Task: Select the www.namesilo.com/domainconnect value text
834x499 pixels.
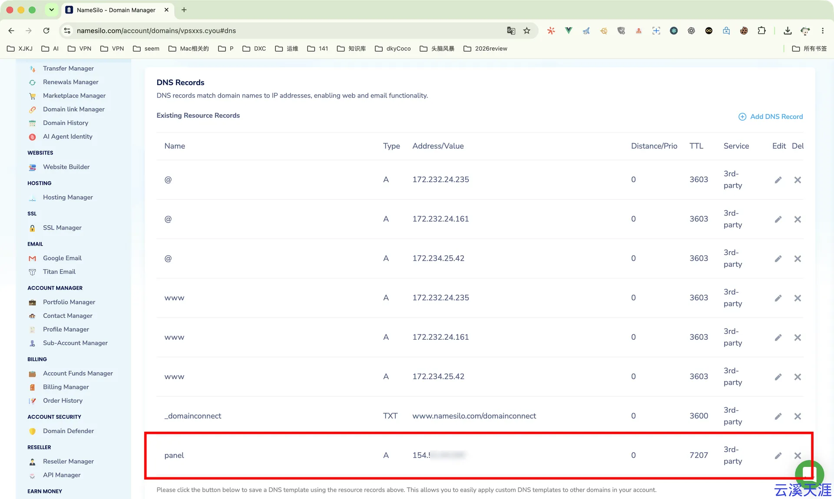Action: pyautogui.click(x=474, y=416)
